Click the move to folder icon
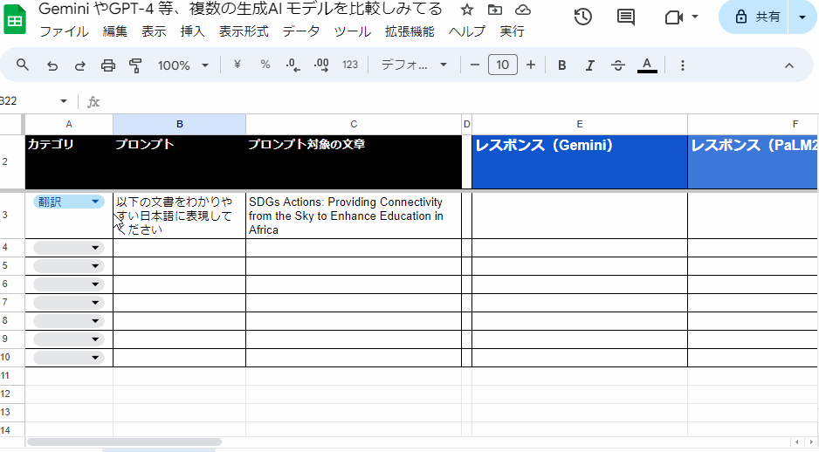 pyautogui.click(x=495, y=10)
